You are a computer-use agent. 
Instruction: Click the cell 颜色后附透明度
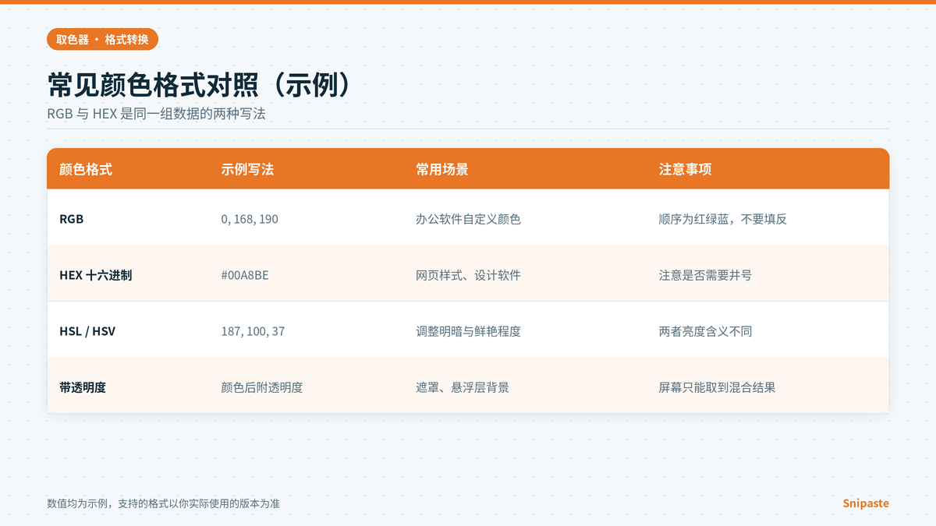pyautogui.click(x=262, y=387)
